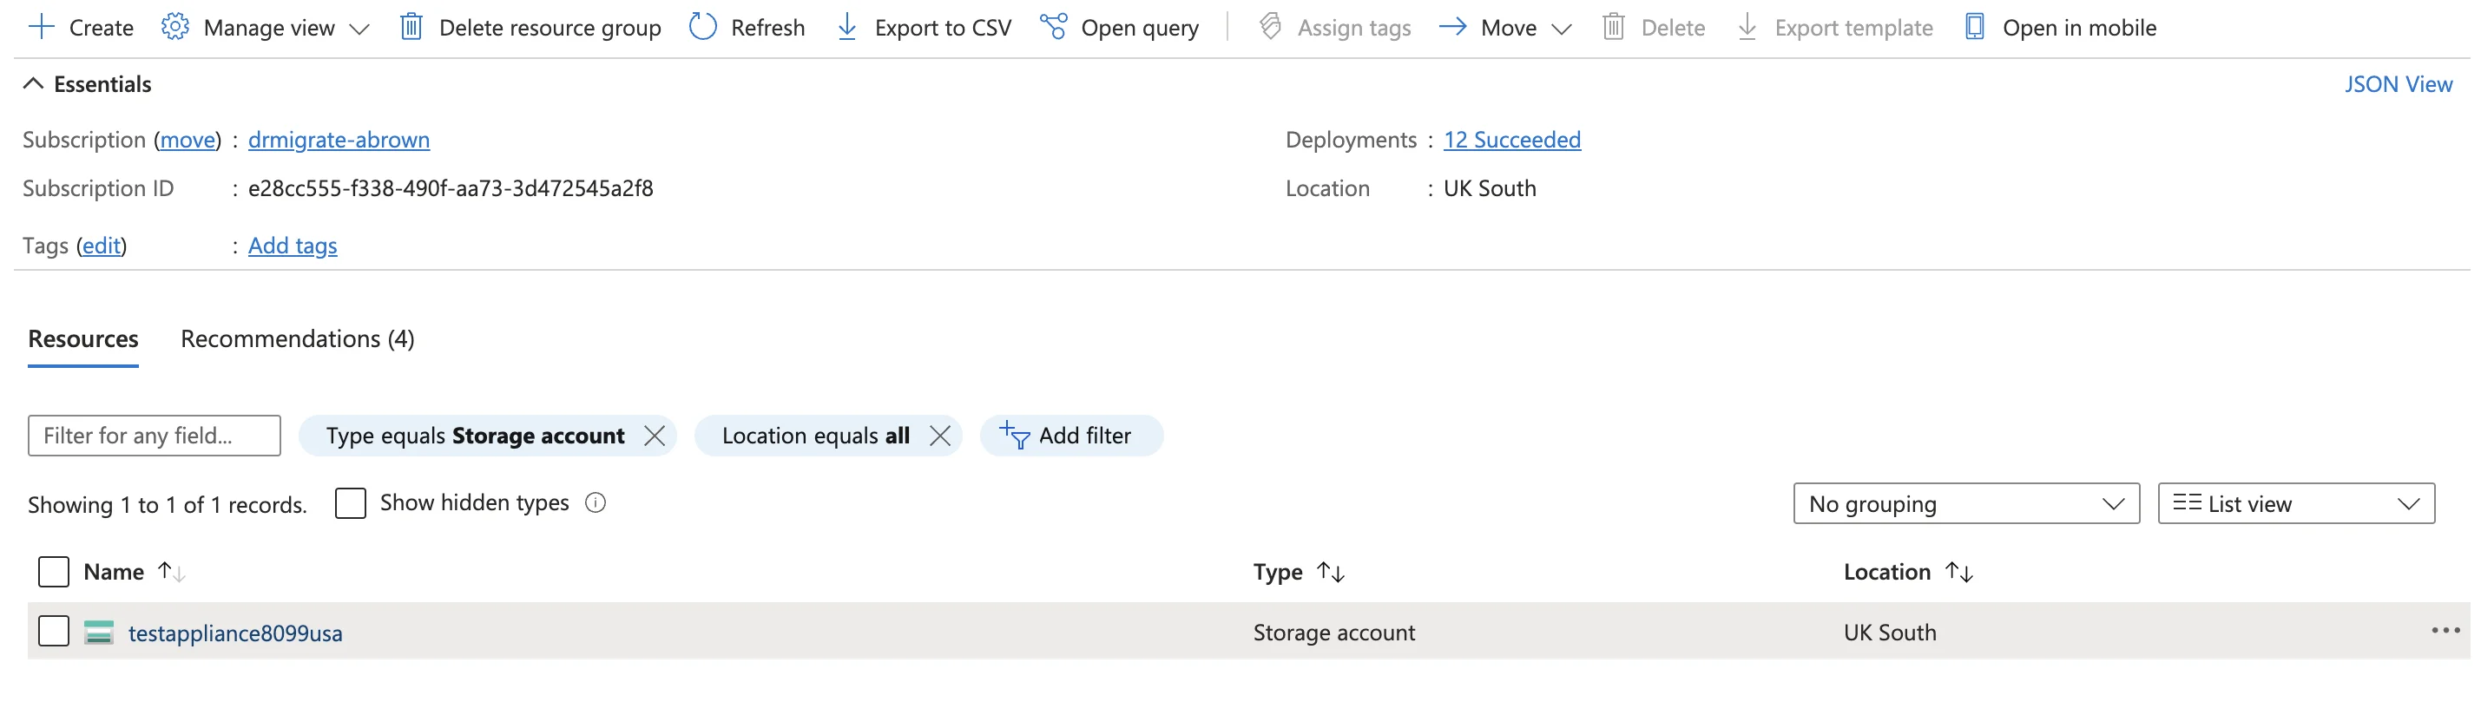Viewport: 2481px width, 715px height.
Task: Click UK South cell in table row
Action: [1890, 633]
